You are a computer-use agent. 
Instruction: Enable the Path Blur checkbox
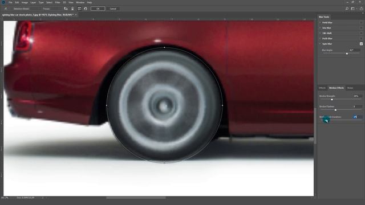pyautogui.click(x=361, y=39)
